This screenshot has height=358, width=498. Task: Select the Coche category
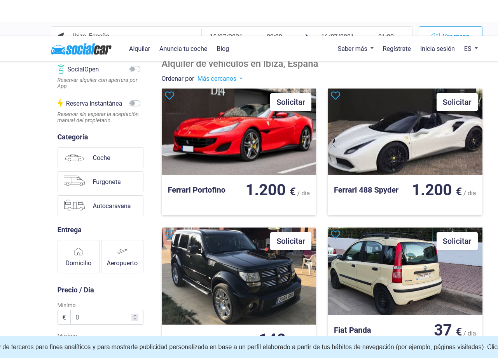(x=100, y=158)
